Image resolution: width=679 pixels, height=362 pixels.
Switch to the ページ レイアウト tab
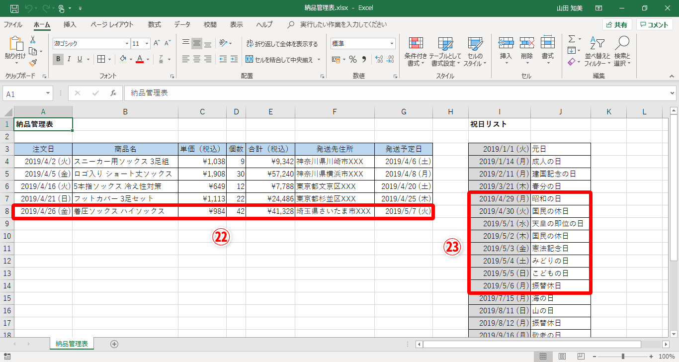pyautogui.click(x=112, y=24)
